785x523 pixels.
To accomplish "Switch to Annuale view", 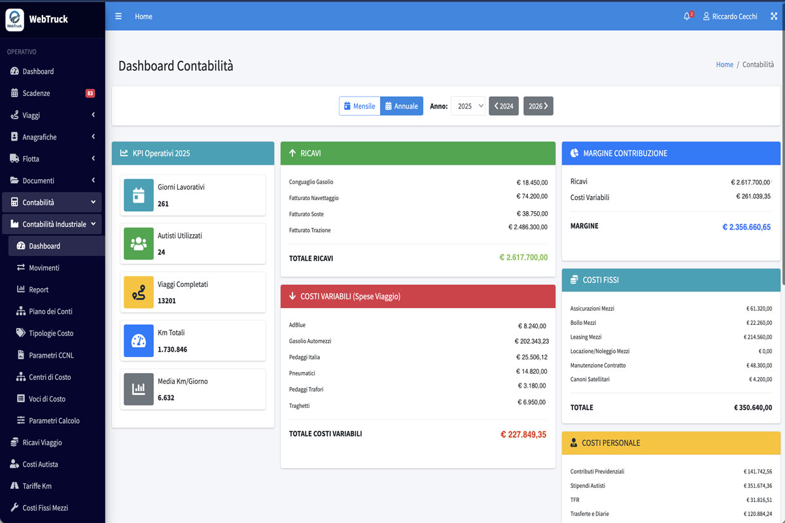I will 402,106.
